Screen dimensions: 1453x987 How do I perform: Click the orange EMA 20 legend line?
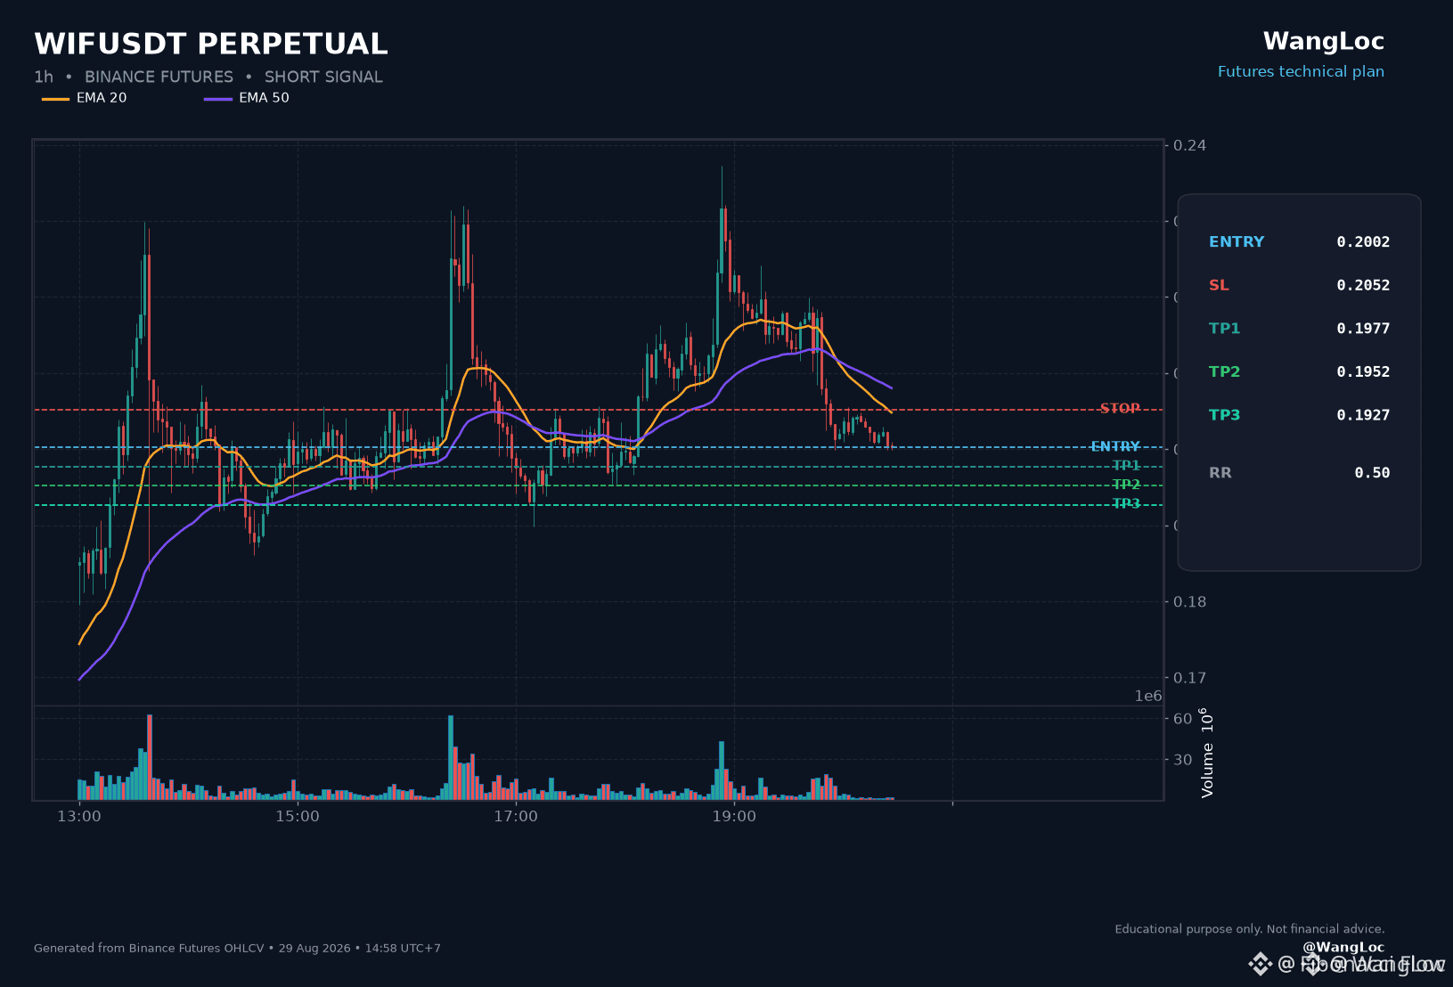click(x=55, y=99)
